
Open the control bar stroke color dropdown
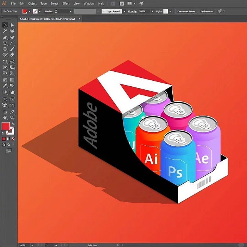(x=40, y=11)
